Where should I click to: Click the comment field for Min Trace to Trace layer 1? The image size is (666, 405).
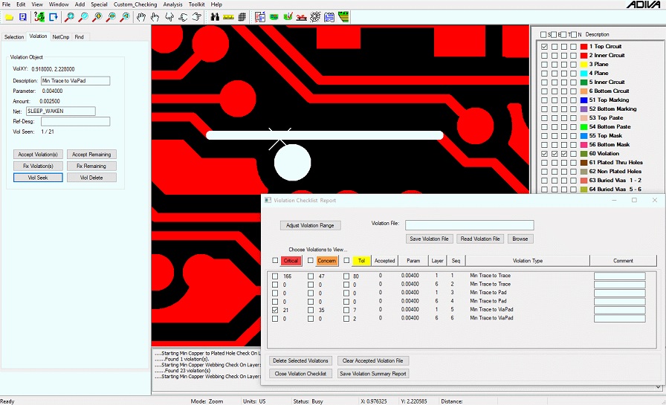[619, 276]
